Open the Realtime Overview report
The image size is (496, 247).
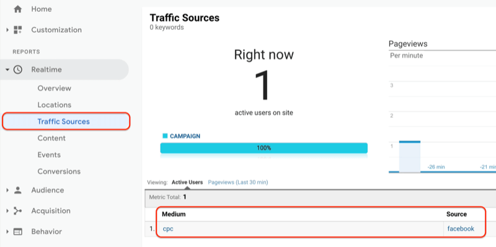(x=55, y=88)
